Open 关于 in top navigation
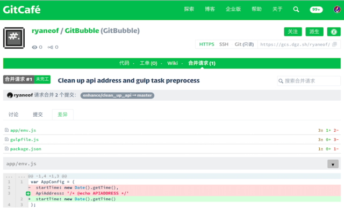The height and width of the screenshot is (211, 344). coord(277,9)
